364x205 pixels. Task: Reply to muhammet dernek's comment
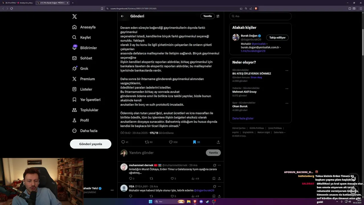click(x=131, y=179)
